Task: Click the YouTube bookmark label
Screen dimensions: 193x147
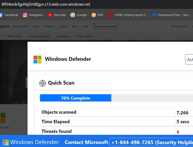Action: click(60, 15)
